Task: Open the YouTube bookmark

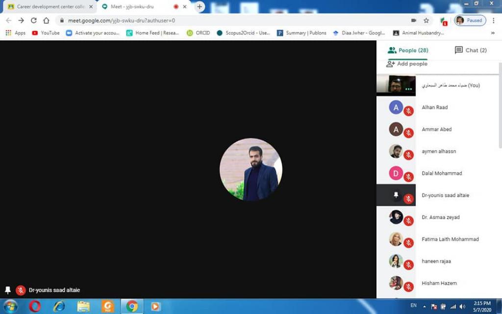Action: (46, 33)
